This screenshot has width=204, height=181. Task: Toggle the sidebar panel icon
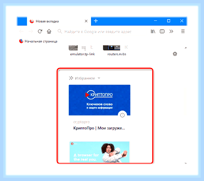(x=162, y=31)
